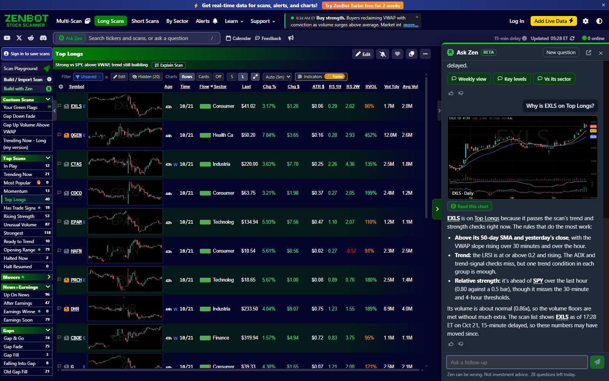The width and height of the screenshot is (609, 381).
Task: Open the Top Longs three-dot more menu
Action: (x=426, y=54)
